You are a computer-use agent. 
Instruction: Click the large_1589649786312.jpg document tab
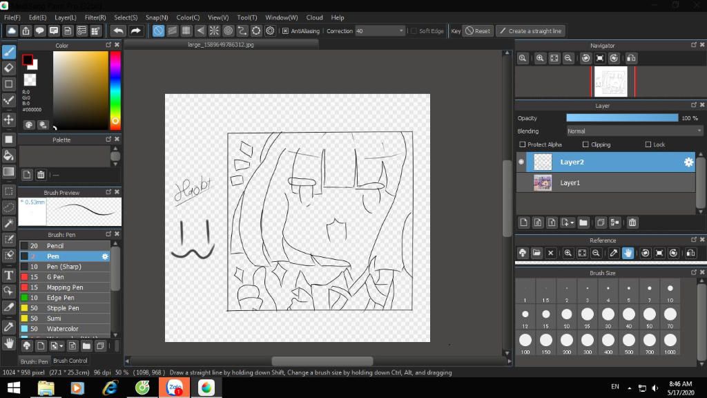pos(221,45)
